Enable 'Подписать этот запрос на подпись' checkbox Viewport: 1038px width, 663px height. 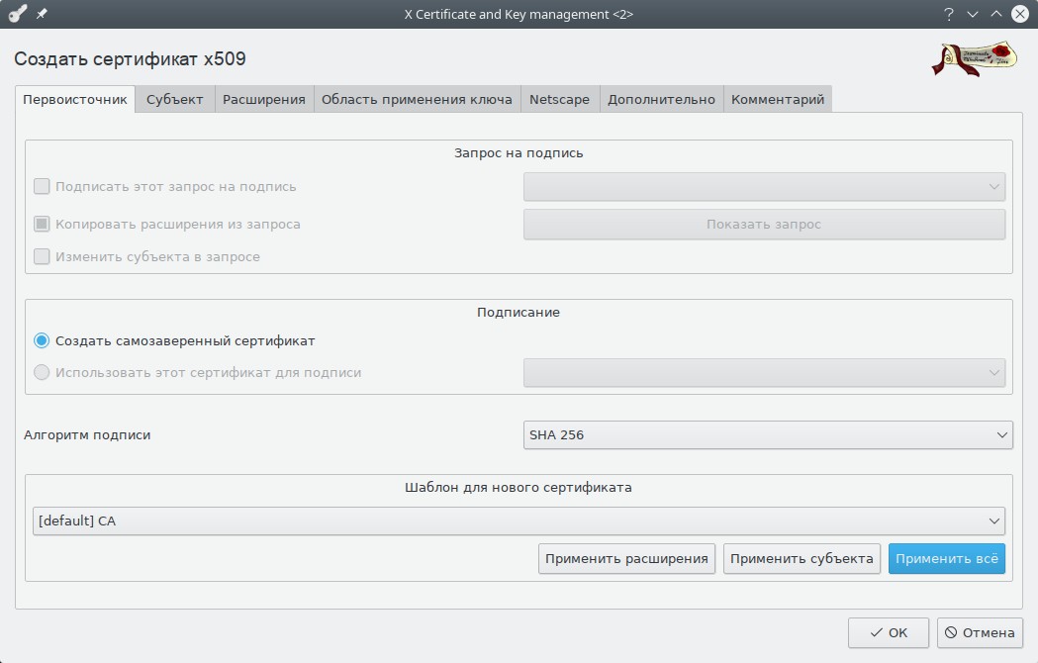42,186
